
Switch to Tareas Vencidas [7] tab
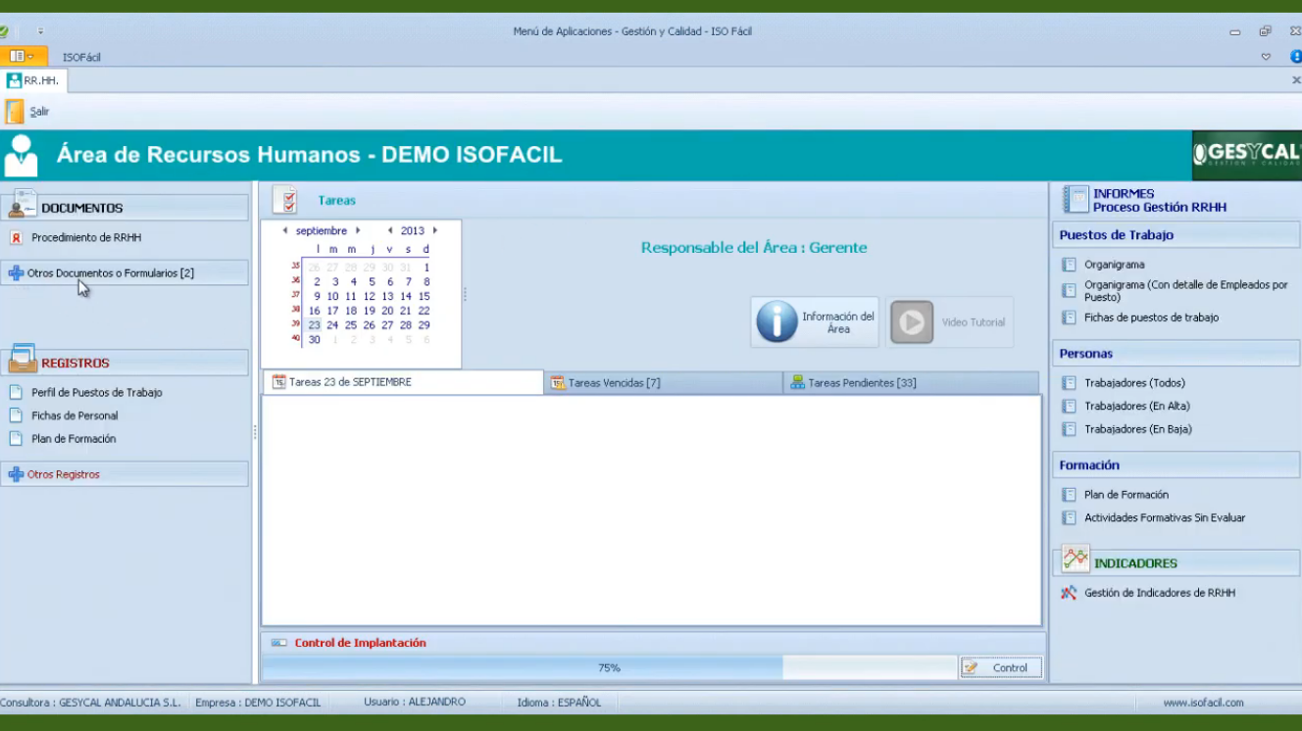[664, 383]
